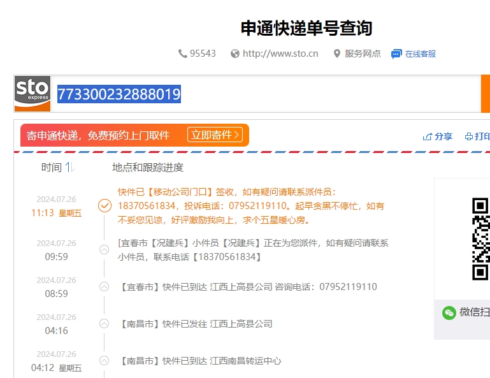Open the http://www.sto.cn link

click(280, 54)
